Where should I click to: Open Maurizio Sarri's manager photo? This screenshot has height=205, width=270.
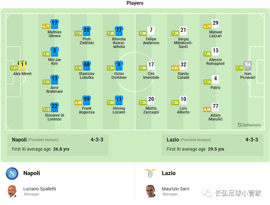151,191
